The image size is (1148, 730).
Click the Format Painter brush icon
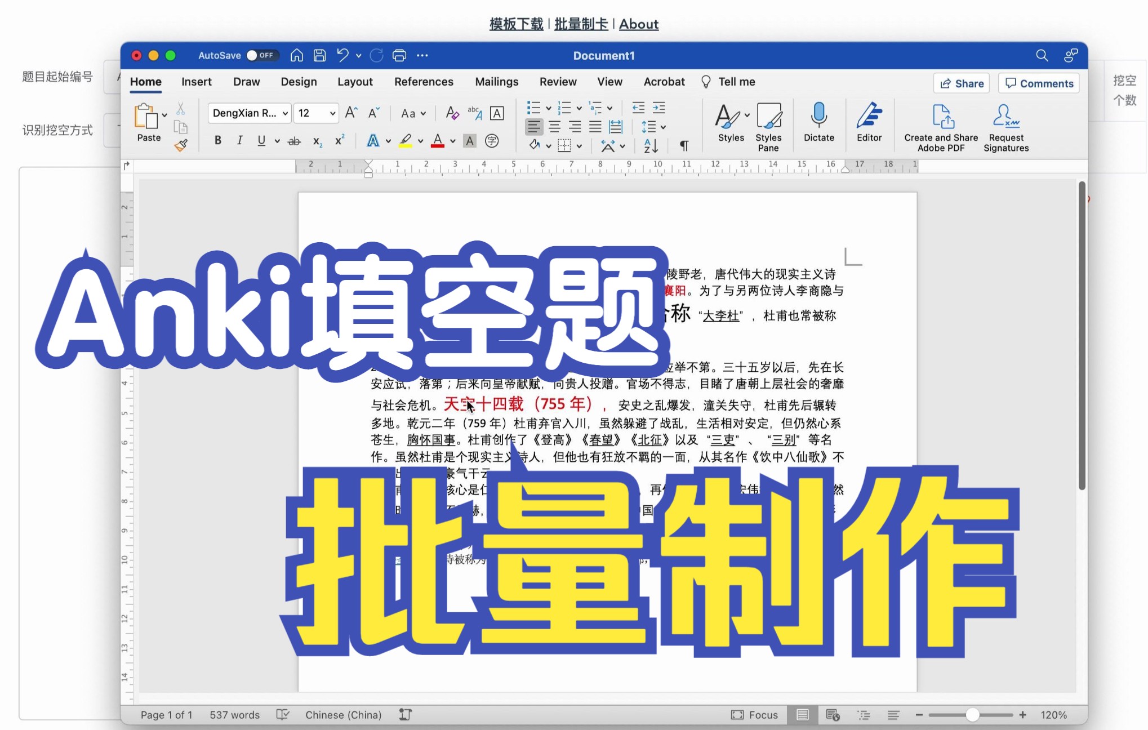click(x=181, y=146)
